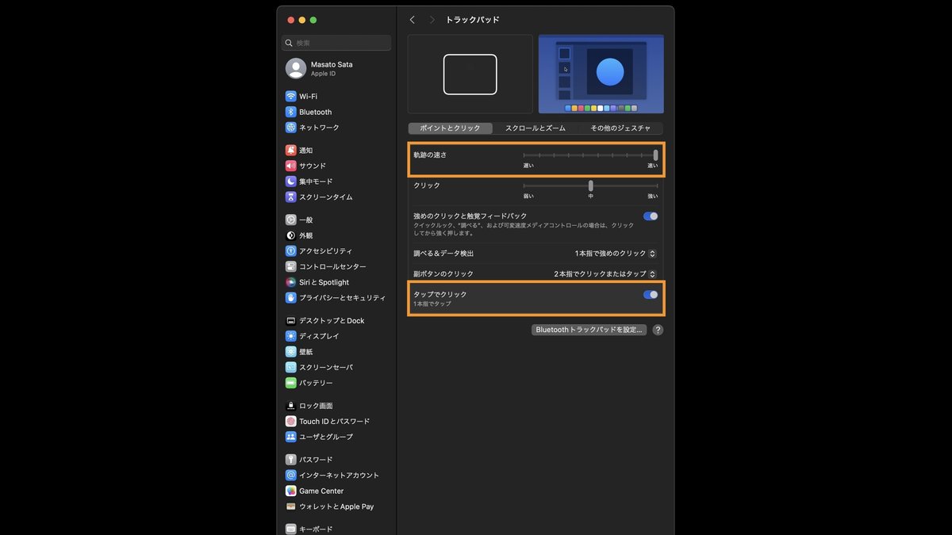Adjust クリック pressure slider
Screen dimensions: 952x535
click(589, 185)
